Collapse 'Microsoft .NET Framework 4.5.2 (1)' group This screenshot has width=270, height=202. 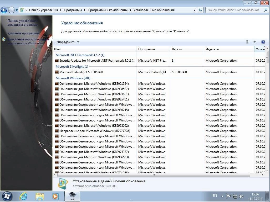pos(80,55)
